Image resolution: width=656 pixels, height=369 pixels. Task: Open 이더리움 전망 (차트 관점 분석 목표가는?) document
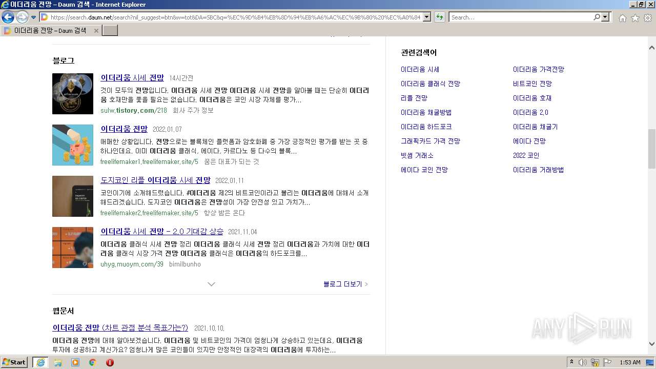(120, 328)
